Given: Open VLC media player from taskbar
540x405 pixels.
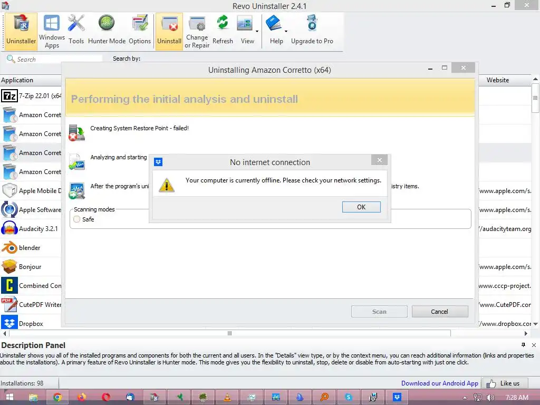Looking at the screenshot, I should (227, 397).
